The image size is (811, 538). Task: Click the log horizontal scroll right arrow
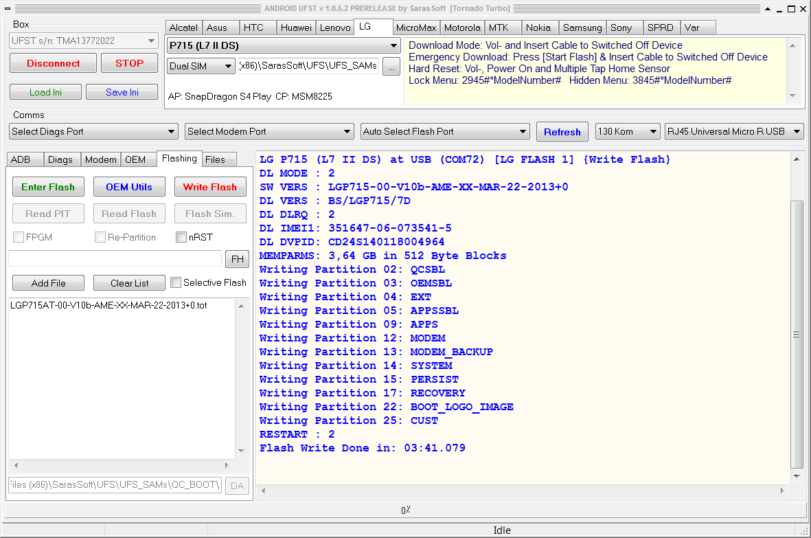click(x=782, y=491)
